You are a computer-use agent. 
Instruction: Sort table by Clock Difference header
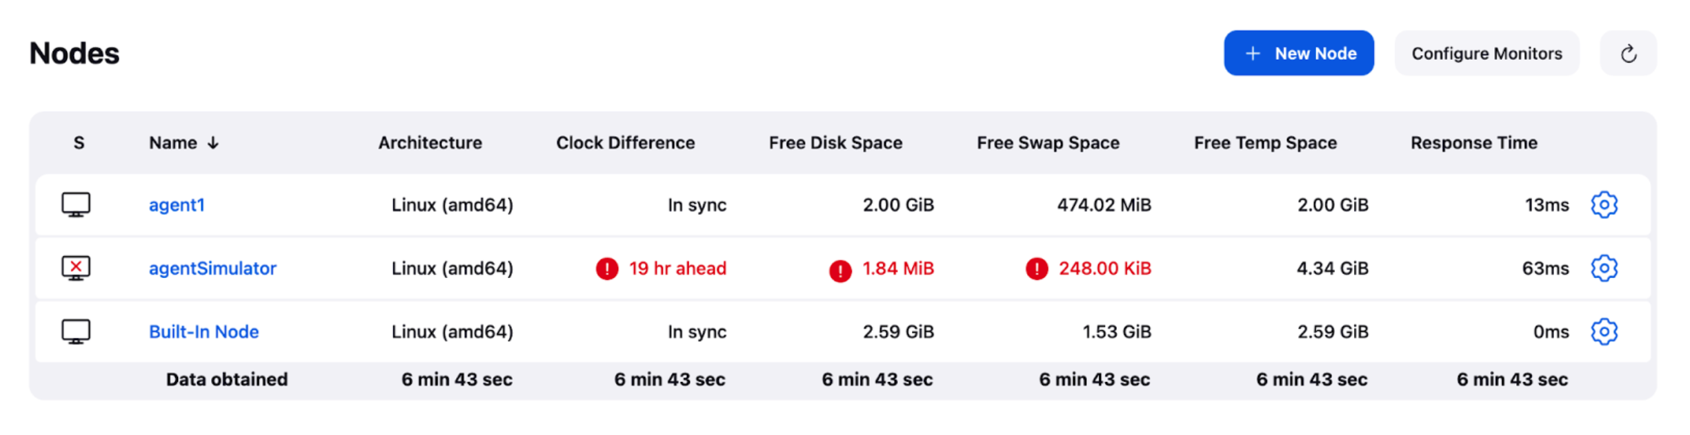tap(626, 142)
